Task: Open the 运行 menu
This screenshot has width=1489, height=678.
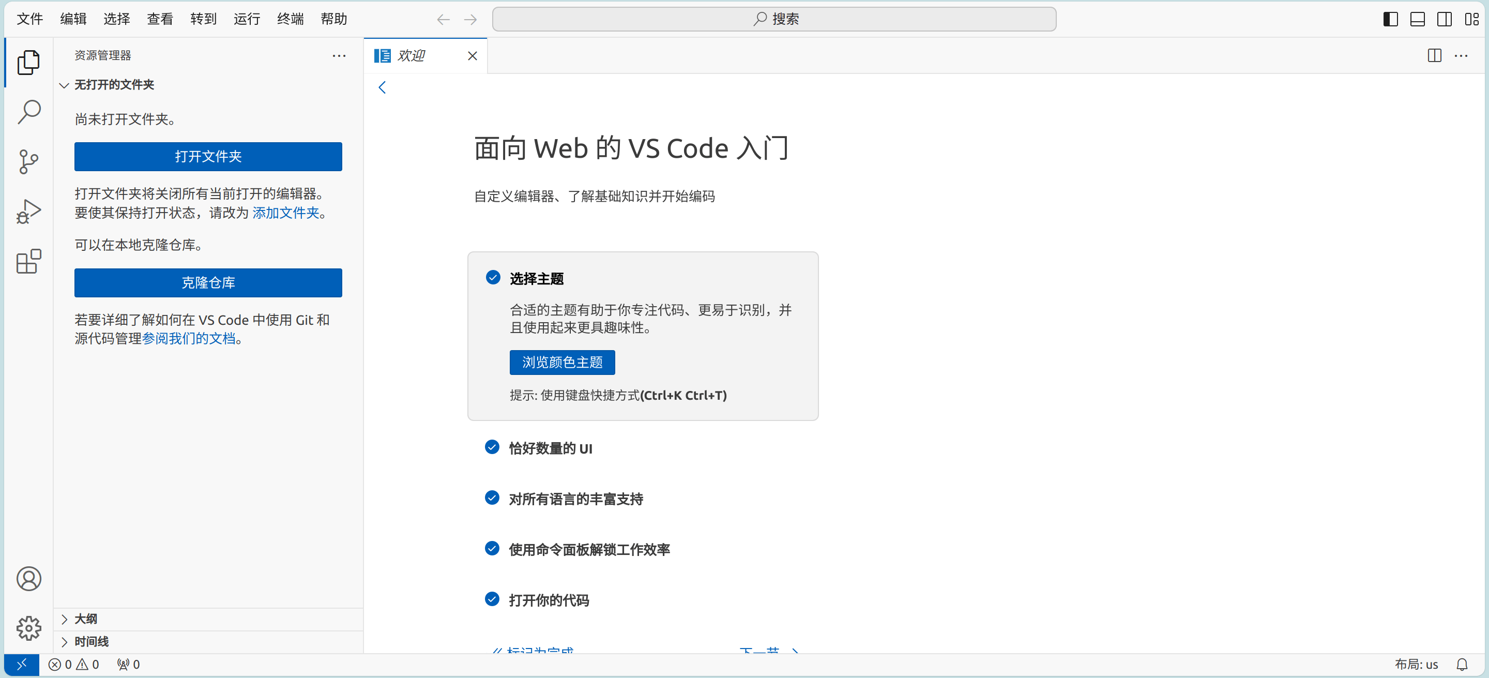Action: point(247,19)
